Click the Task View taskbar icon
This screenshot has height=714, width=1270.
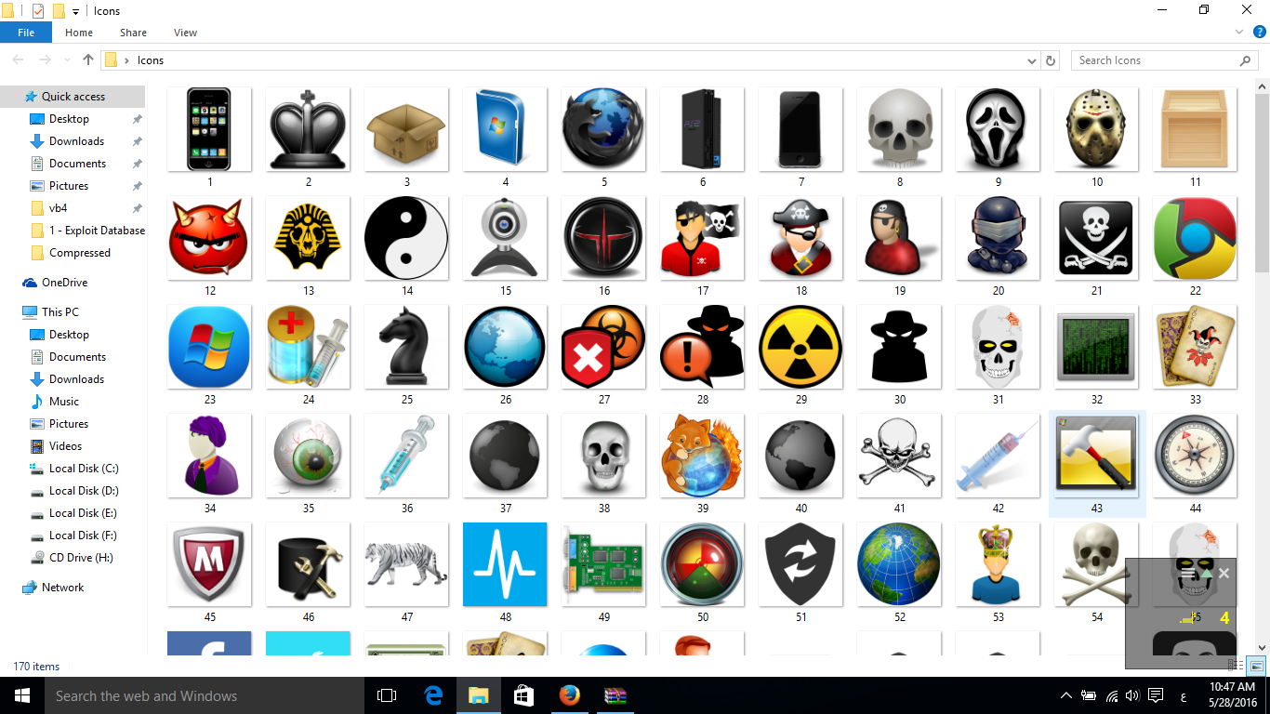click(x=387, y=695)
